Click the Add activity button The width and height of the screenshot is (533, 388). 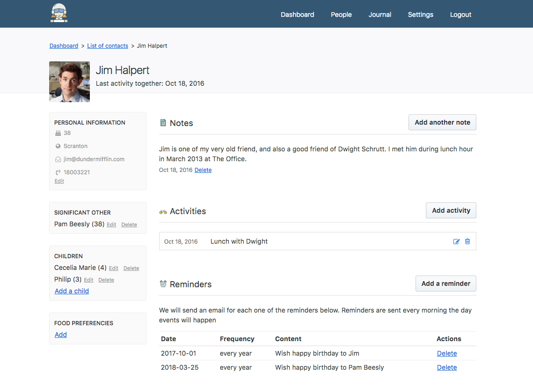[x=451, y=210]
